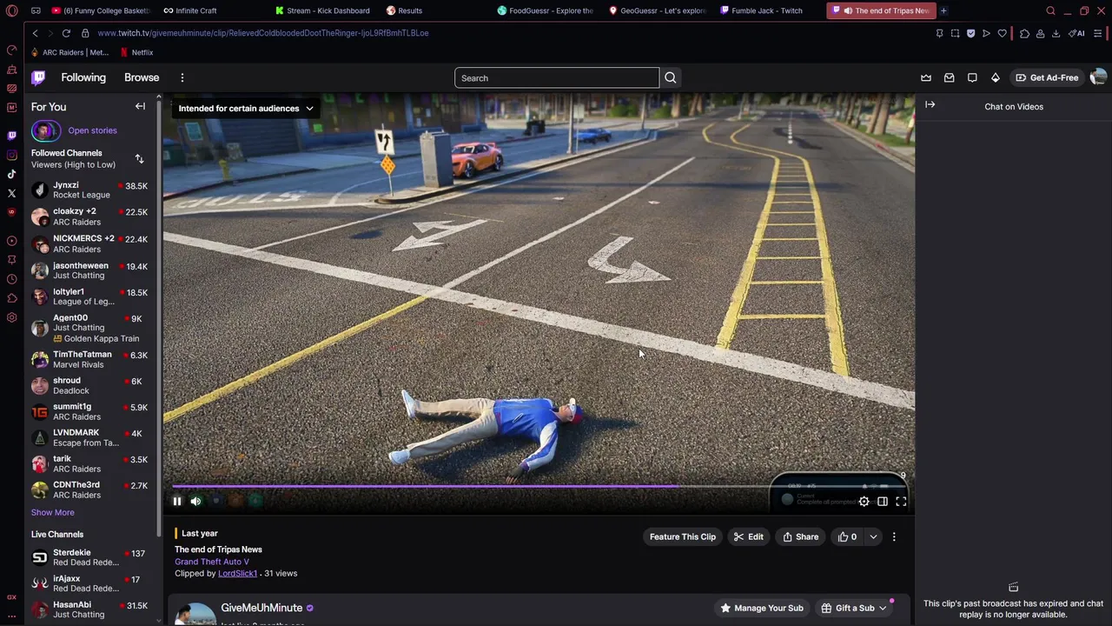Reload the page
Image resolution: width=1112 pixels, height=626 pixels.
(x=66, y=33)
